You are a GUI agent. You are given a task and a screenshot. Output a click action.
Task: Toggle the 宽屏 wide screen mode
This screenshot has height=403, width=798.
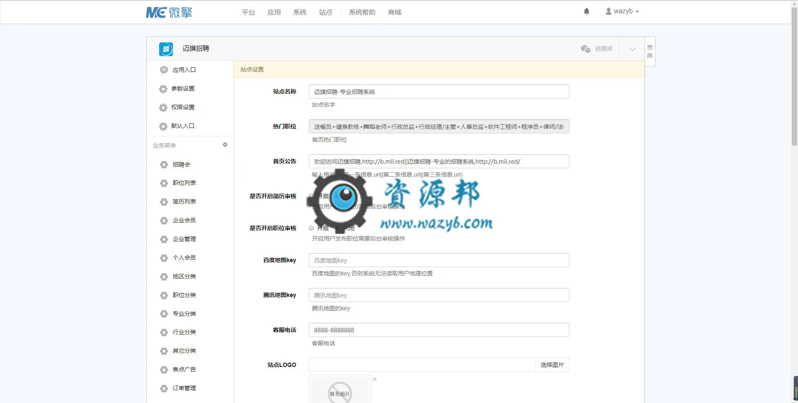[650, 52]
